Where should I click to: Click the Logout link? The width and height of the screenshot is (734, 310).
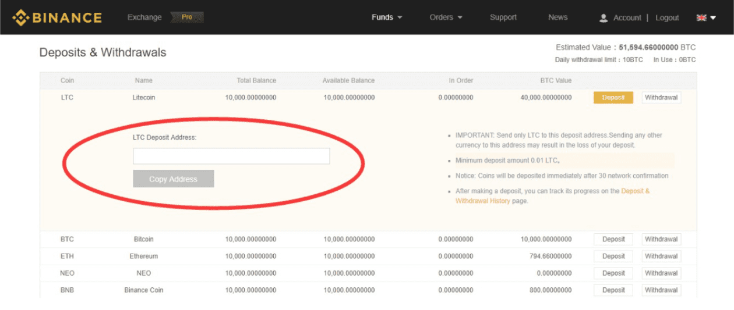point(667,18)
